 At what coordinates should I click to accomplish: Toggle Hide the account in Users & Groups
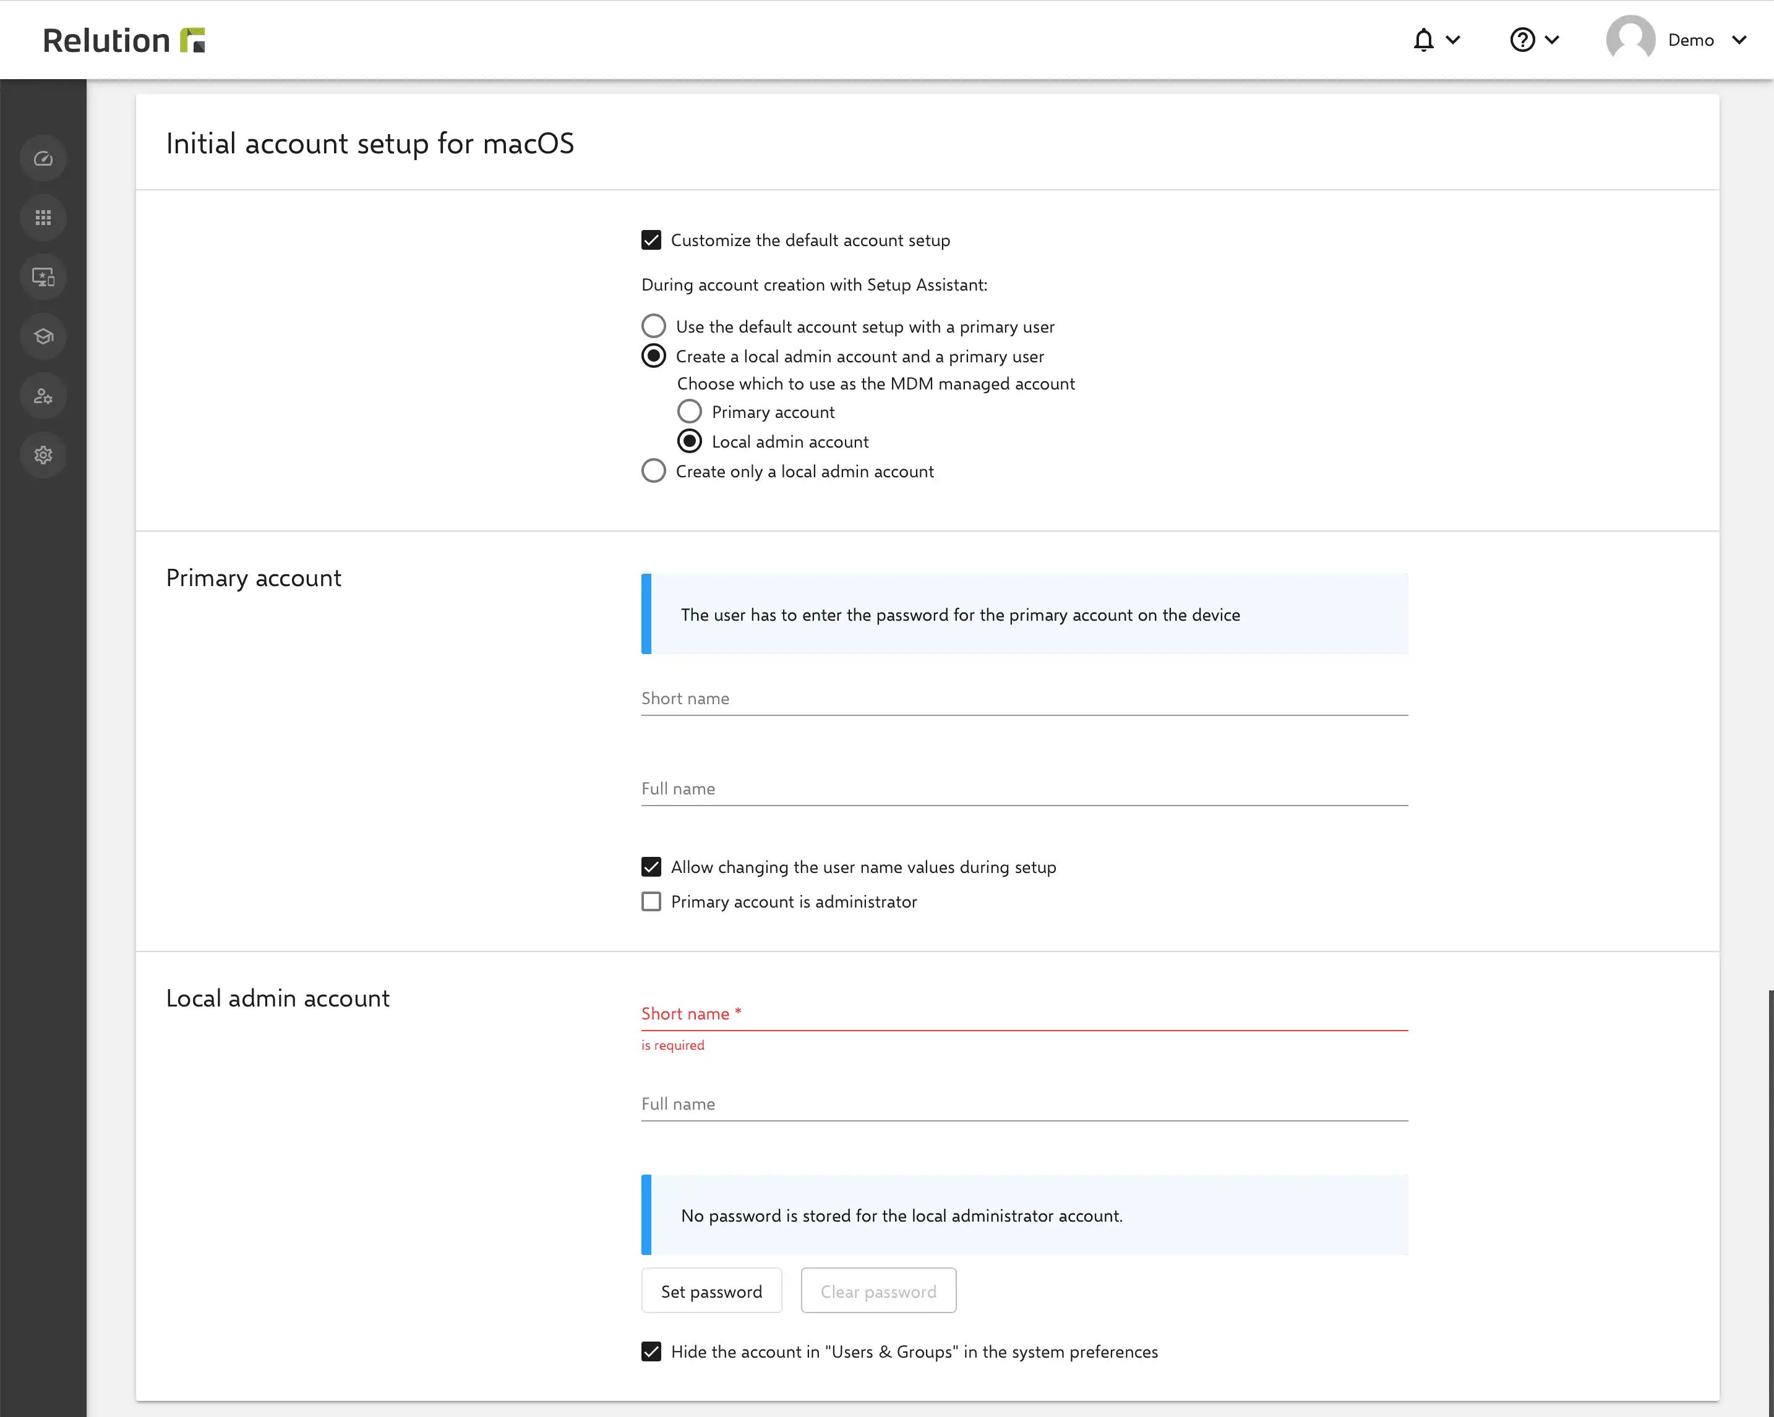pos(651,1351)
